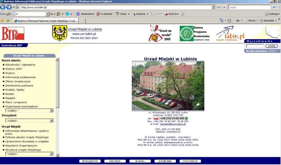This screenshot has width=281, height=165.
Task: Click the Google toolbar Go button
Action: click(x=52, y=14)
